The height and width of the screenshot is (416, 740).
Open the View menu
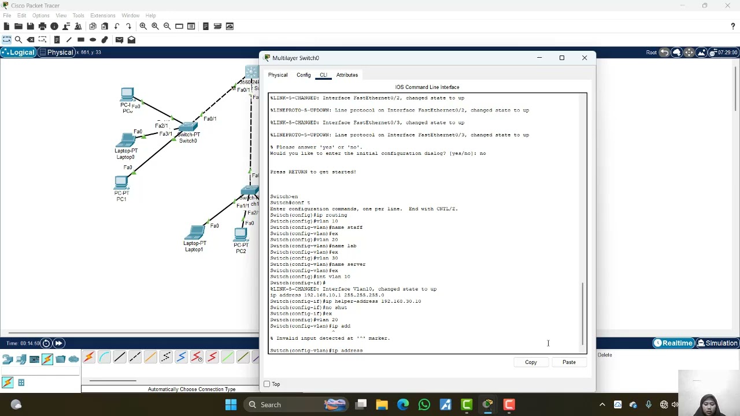(61, 16)
